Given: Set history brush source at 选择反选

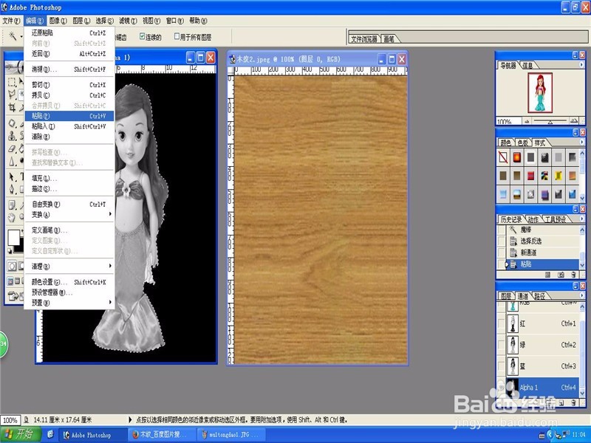Looking at the screenshot, I should tap(502, 241).
